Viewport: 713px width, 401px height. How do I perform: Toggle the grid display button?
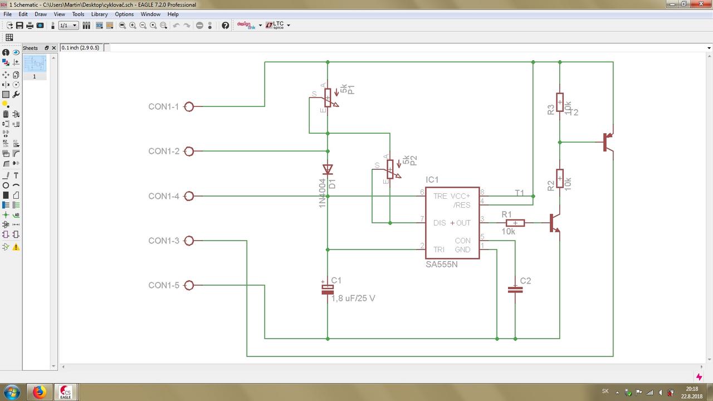[x=9, y=37]
